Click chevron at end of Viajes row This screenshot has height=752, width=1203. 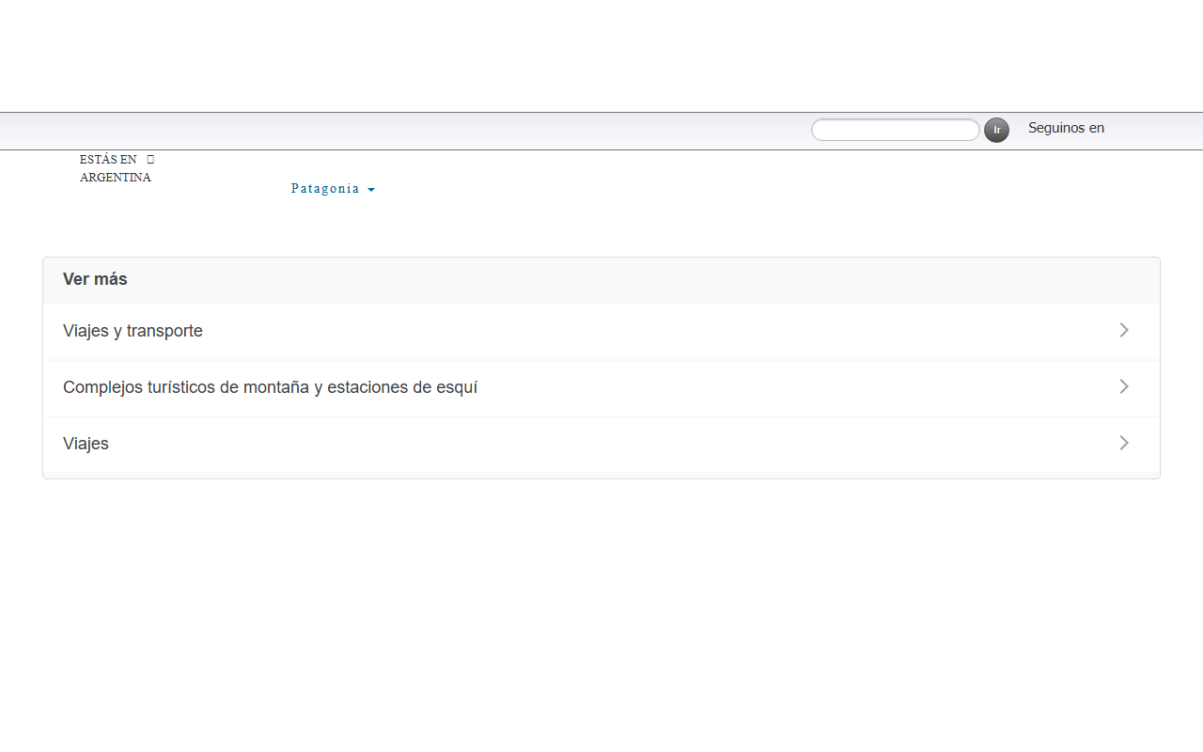(1124, 443)
